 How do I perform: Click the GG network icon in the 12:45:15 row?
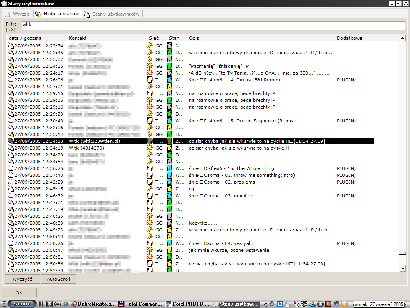[x=150, y=189]
